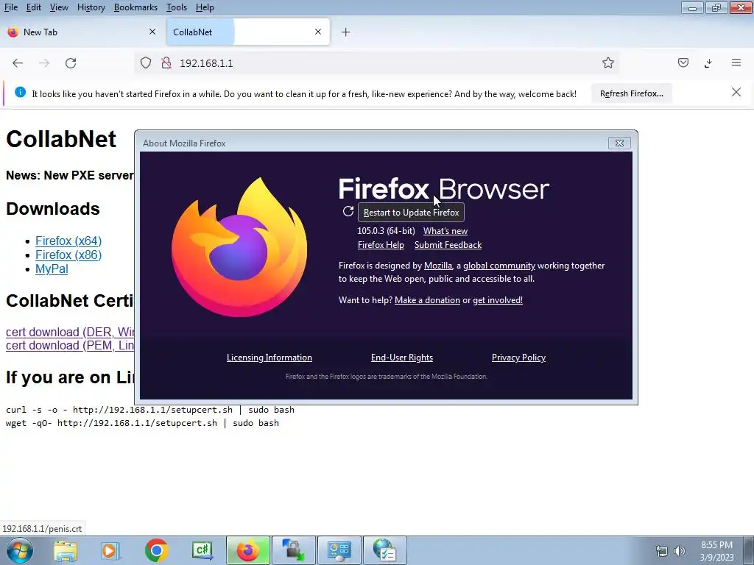Click the get involved! link
Screen dimensions: 754x565
tap(498, 300)
